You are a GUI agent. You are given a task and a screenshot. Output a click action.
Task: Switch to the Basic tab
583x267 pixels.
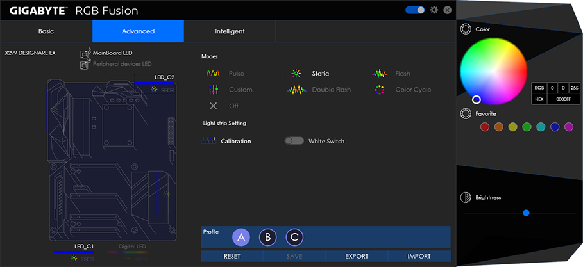46,31
